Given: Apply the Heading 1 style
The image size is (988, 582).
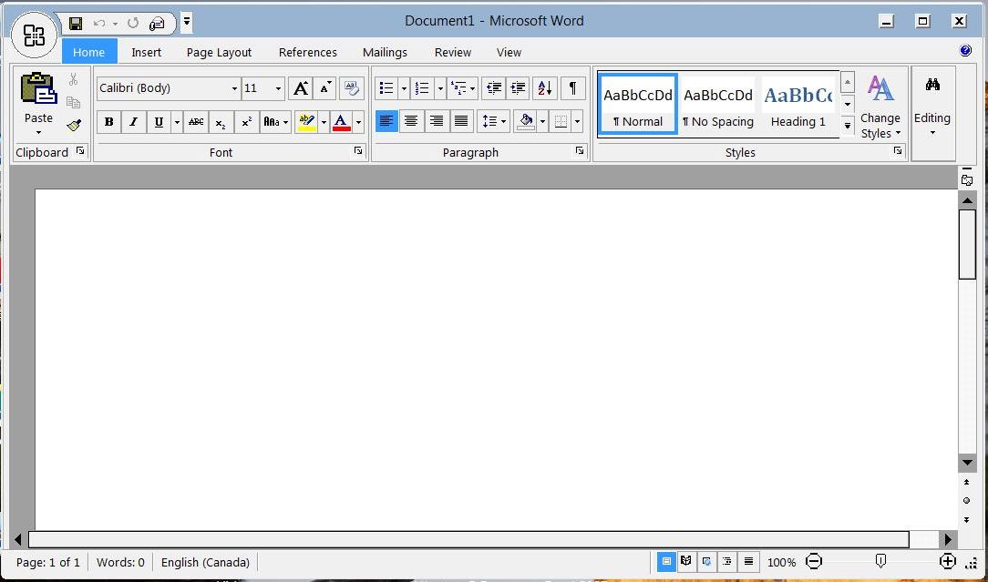Looking at the screenshot, I should [x=798, y=103].
